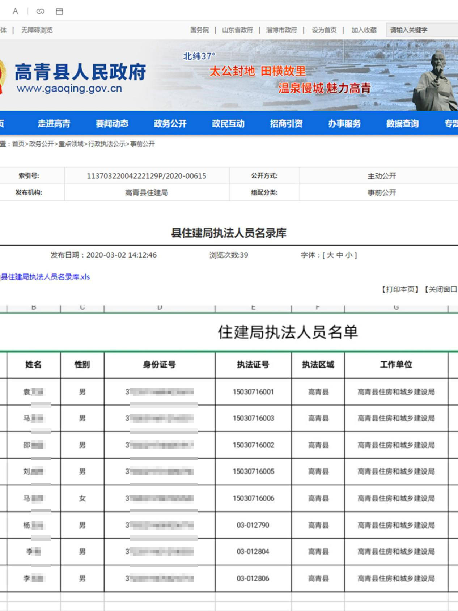
Task: Open the 无障碍浏览 accessibility link
Action: [37, 30]
